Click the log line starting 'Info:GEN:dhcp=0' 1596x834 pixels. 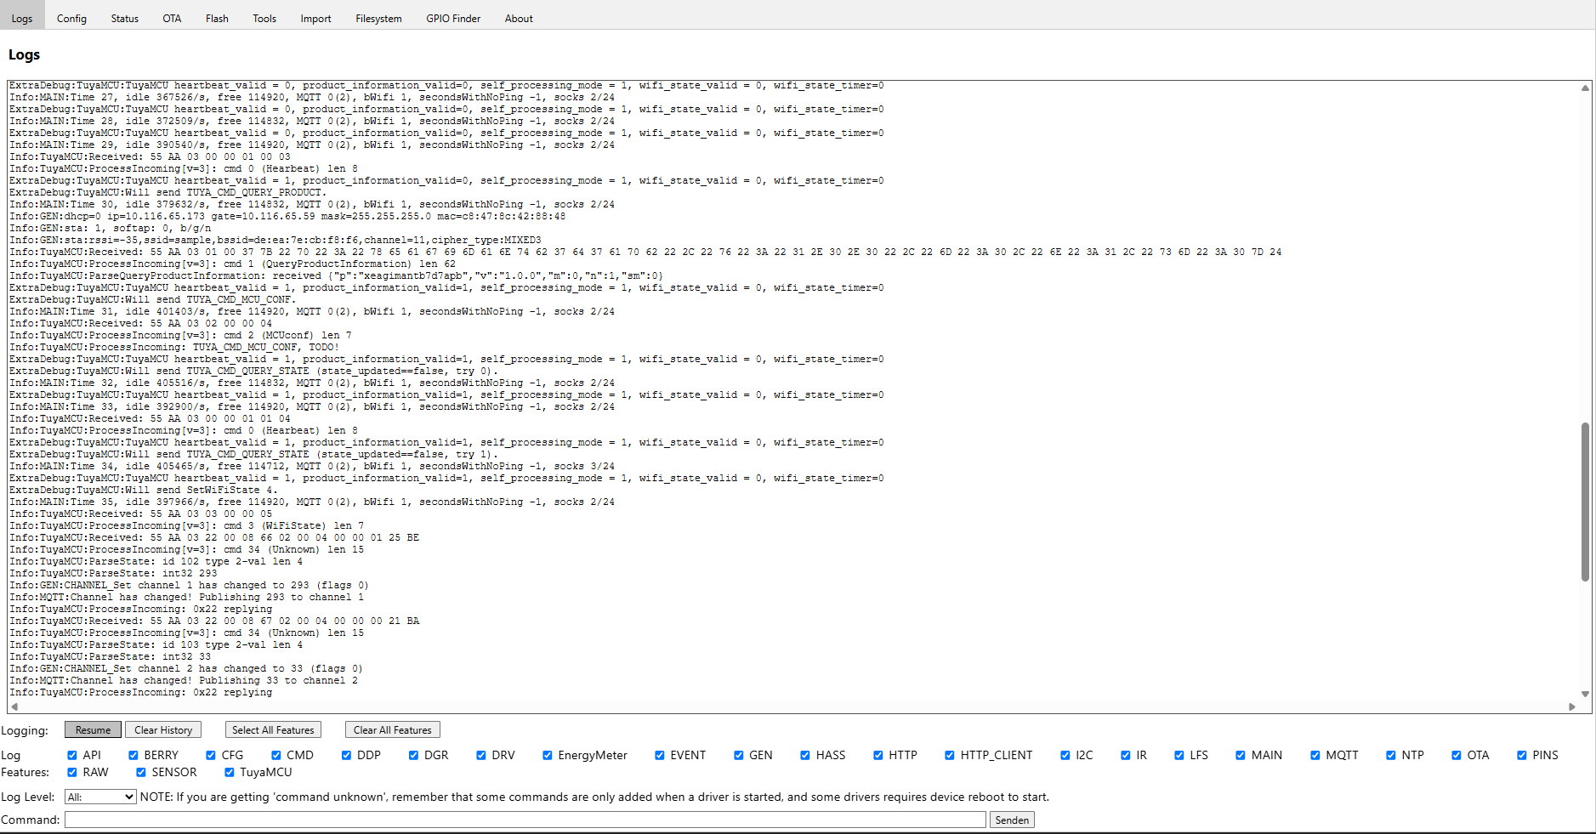pos(287,216)
